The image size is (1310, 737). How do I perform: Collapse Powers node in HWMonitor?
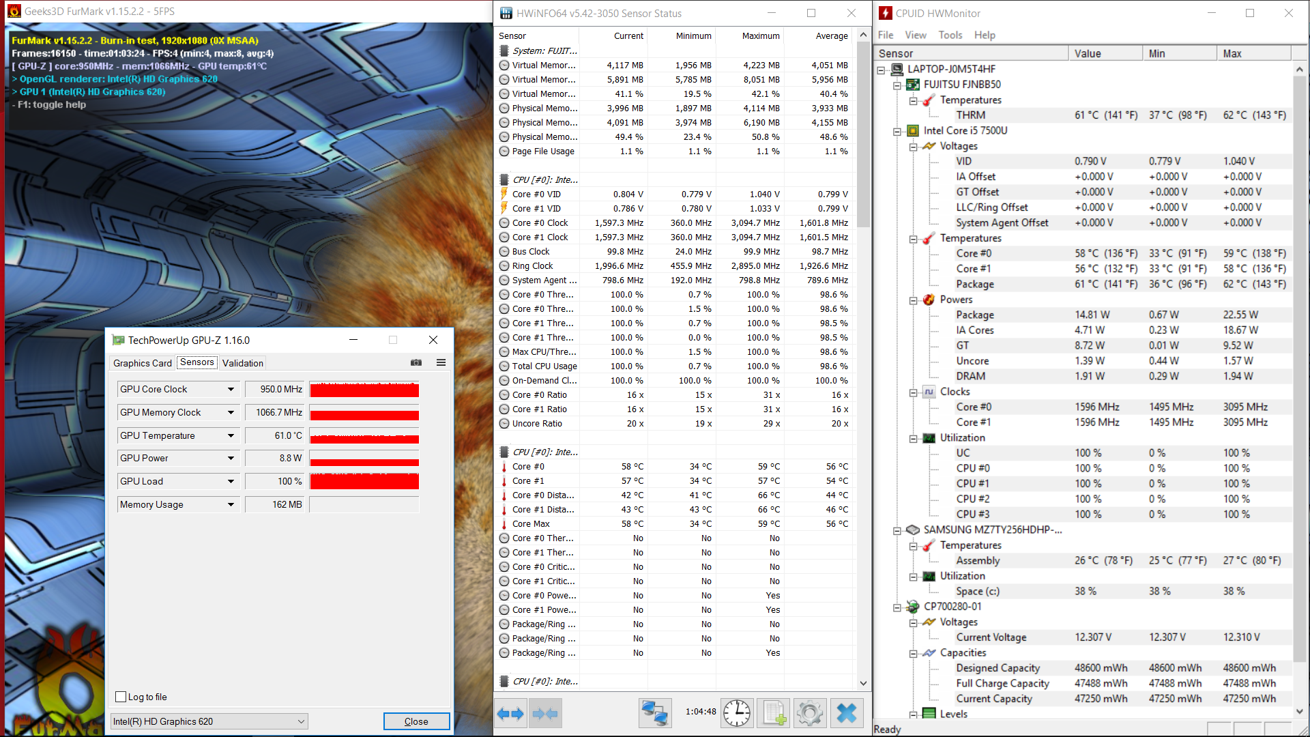(x=913, y=300)
